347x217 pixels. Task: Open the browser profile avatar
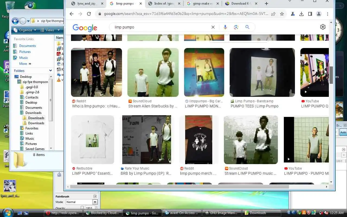[x=319, y=14]
